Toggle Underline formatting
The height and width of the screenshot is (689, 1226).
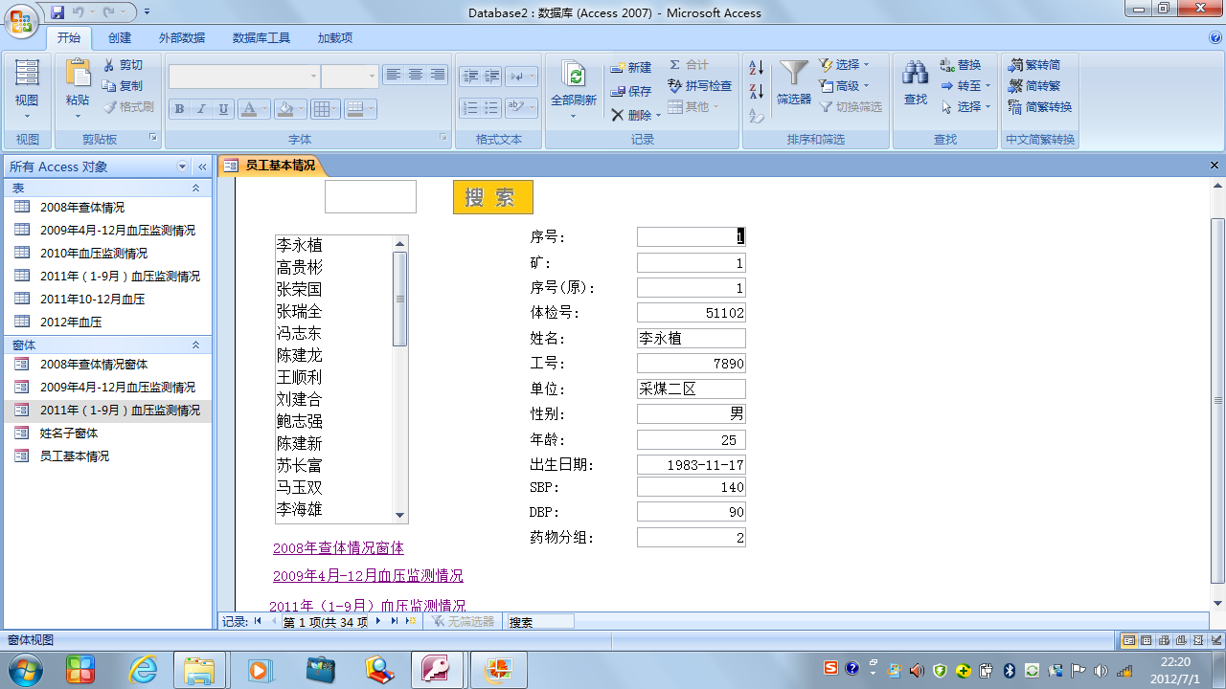[223, 109]
